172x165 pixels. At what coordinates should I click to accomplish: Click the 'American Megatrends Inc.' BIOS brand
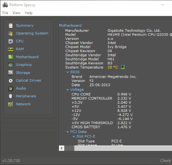coord(113,77)
